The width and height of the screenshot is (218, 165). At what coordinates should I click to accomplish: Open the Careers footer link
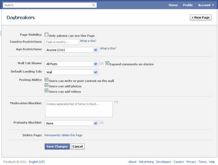coord(179,162)
